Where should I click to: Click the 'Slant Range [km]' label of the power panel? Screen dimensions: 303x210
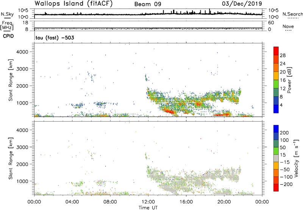coord(11,80)
